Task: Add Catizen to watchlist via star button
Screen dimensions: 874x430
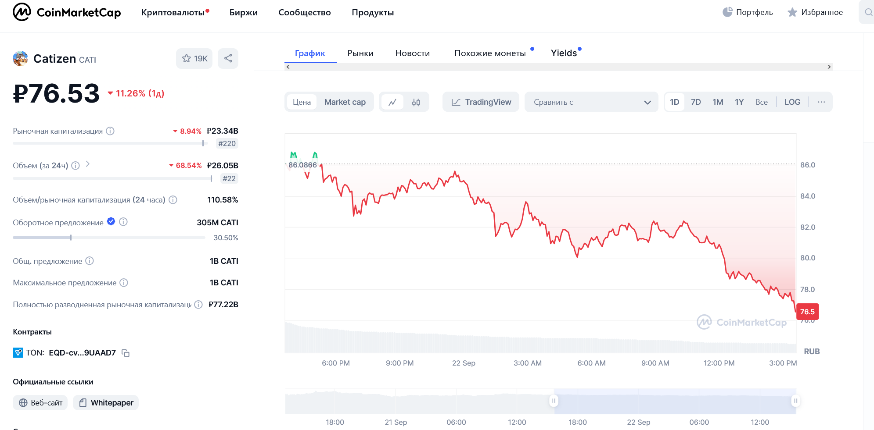Action: coord(194,58)
